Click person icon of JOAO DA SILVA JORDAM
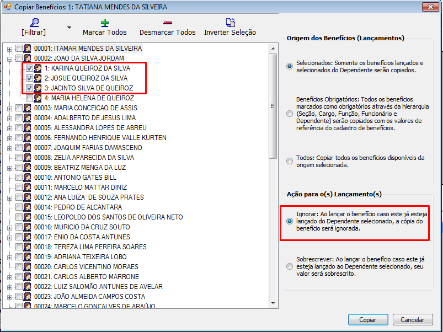This screenshot has width=443, height=332. (x=27, y=58)
